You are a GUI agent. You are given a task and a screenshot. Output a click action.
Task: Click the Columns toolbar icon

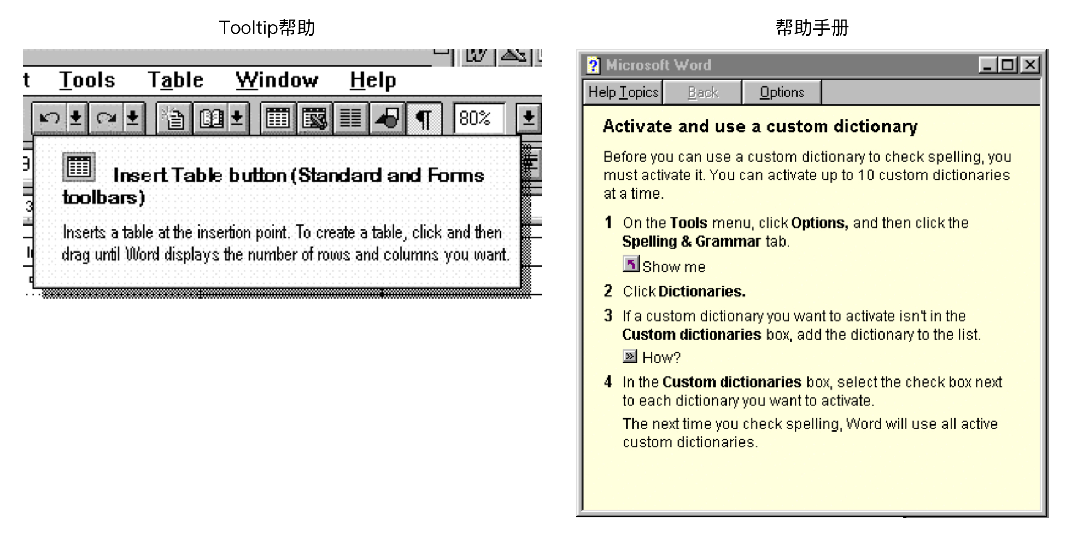coord(350,118)
